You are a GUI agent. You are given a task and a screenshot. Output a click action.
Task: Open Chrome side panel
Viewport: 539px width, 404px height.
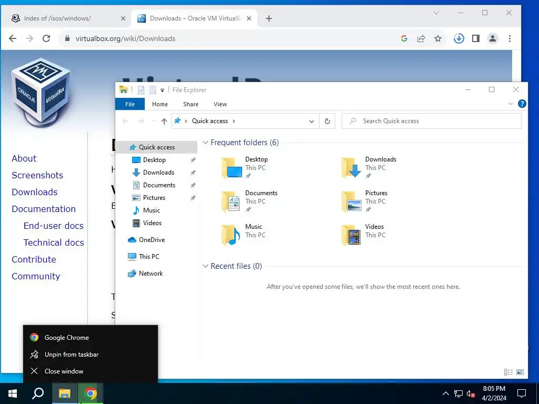476,38
